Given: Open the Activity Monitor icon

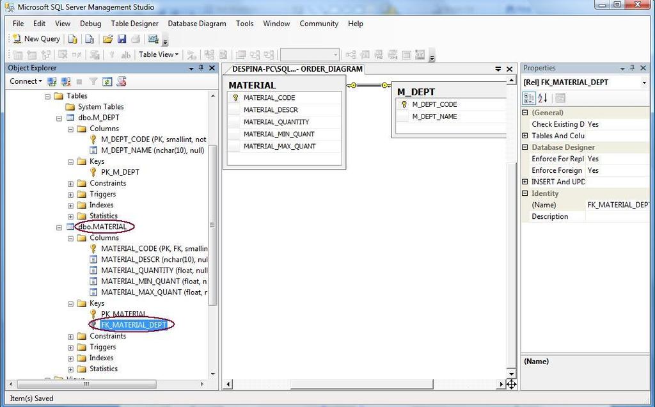Looking at the screenshot, I should tap(154, 39).
